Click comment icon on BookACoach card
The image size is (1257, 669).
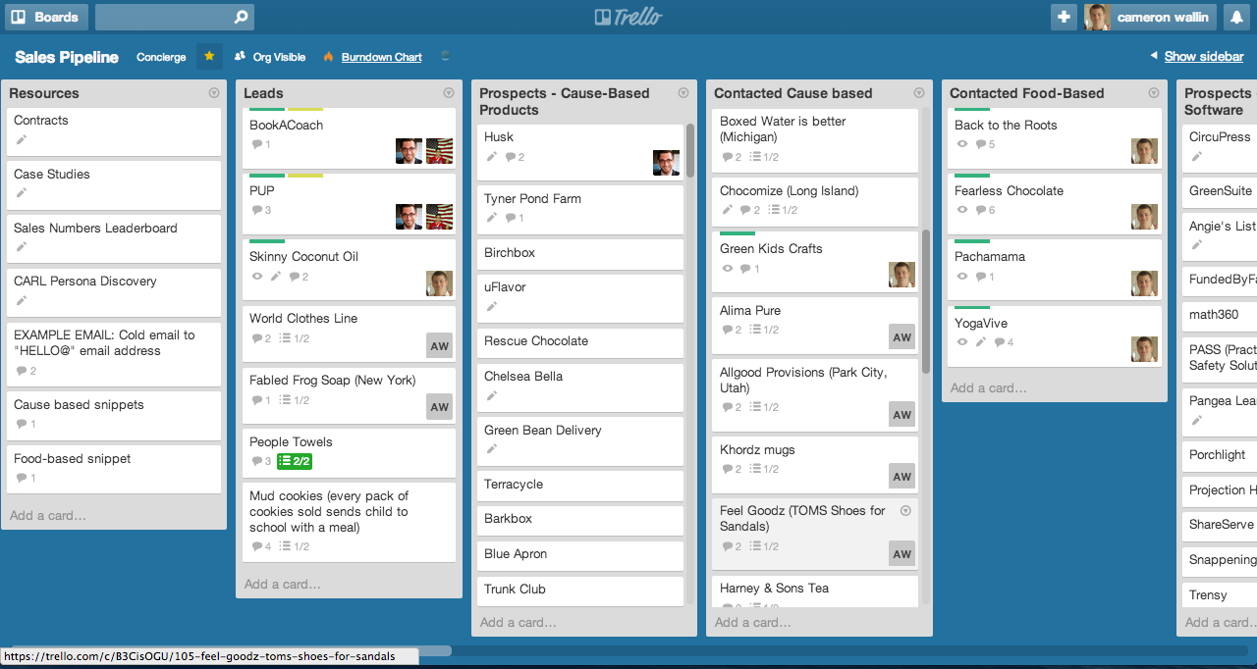257,144
